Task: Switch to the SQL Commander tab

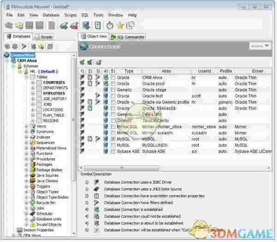Action: [128, 37]
